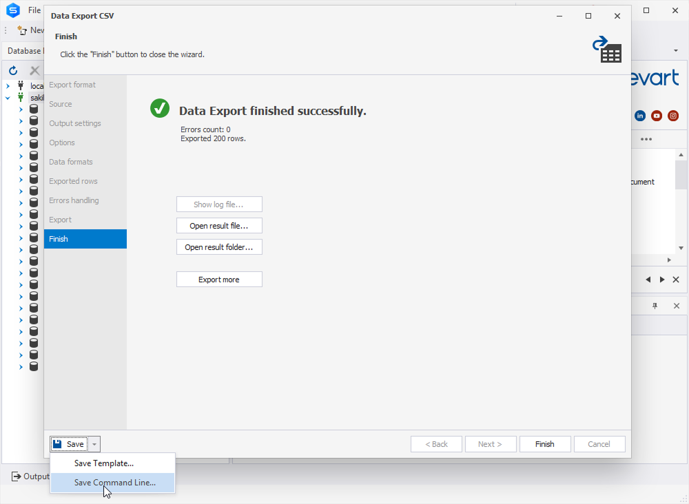689x504 pixels.
Task: Click the dbForge Studio app logo icon
Action: tap(12, 10)
